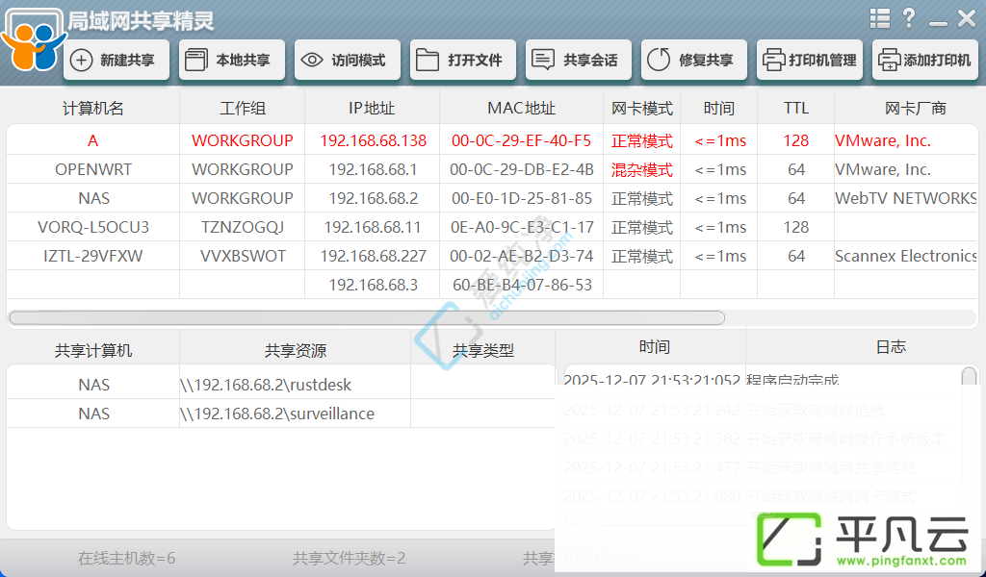This screenshot has width=986, height=577.
Task: Click 添加打印机 add printer button
Action: (925, 61)
